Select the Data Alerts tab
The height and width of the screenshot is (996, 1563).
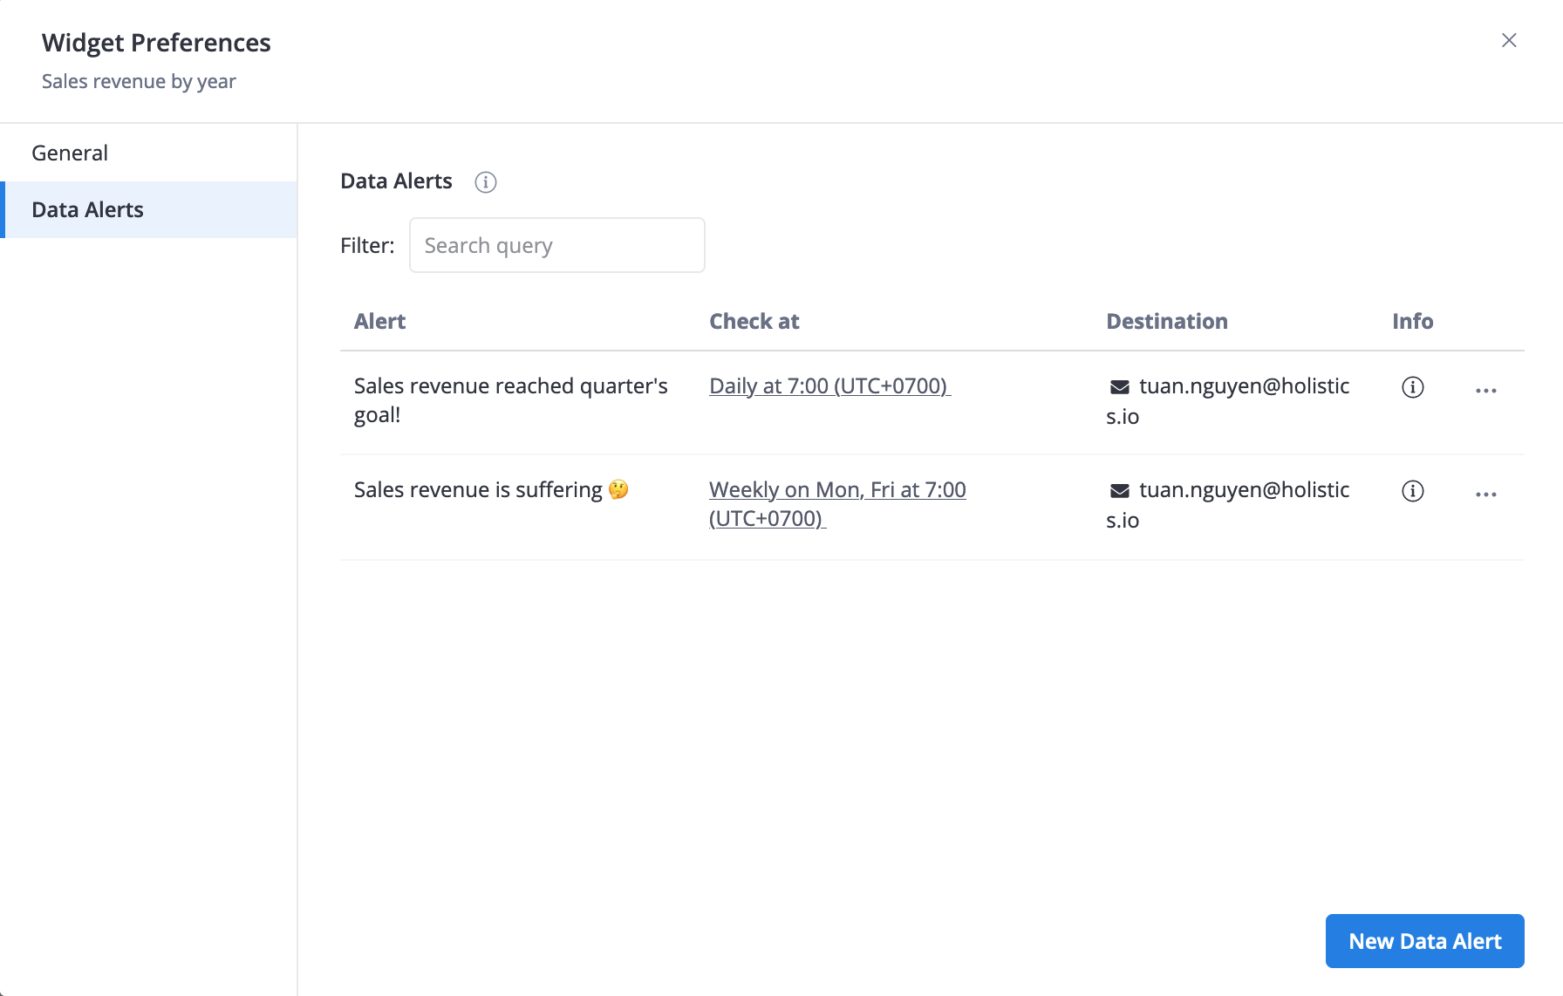click(148, 209)
